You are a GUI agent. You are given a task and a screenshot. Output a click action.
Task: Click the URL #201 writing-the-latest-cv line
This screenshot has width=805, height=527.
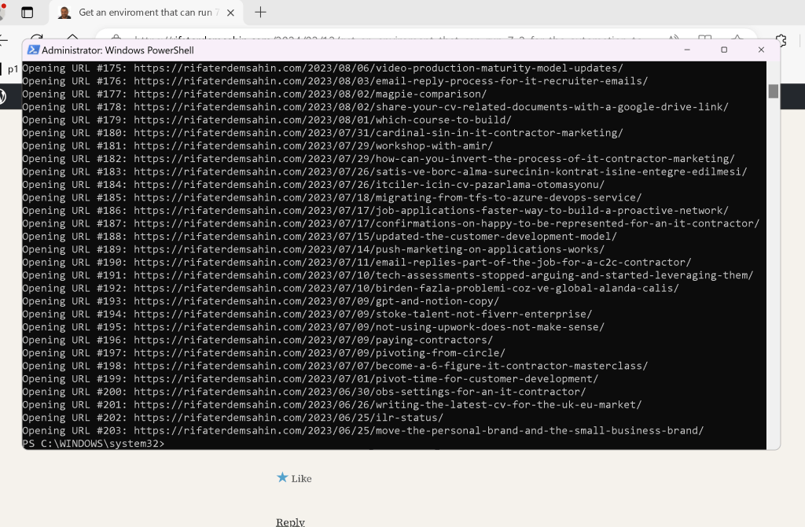[x=332, y=405]
